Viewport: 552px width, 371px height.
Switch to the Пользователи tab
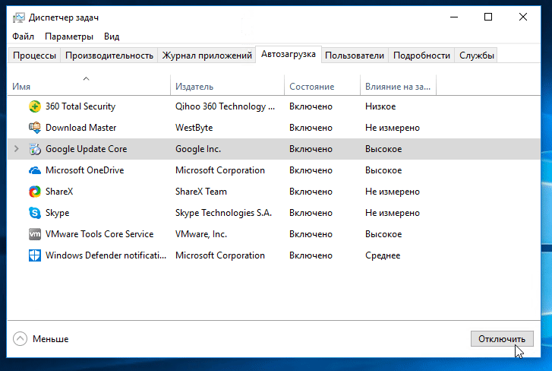pyautogui.click(x=355, y=55)
